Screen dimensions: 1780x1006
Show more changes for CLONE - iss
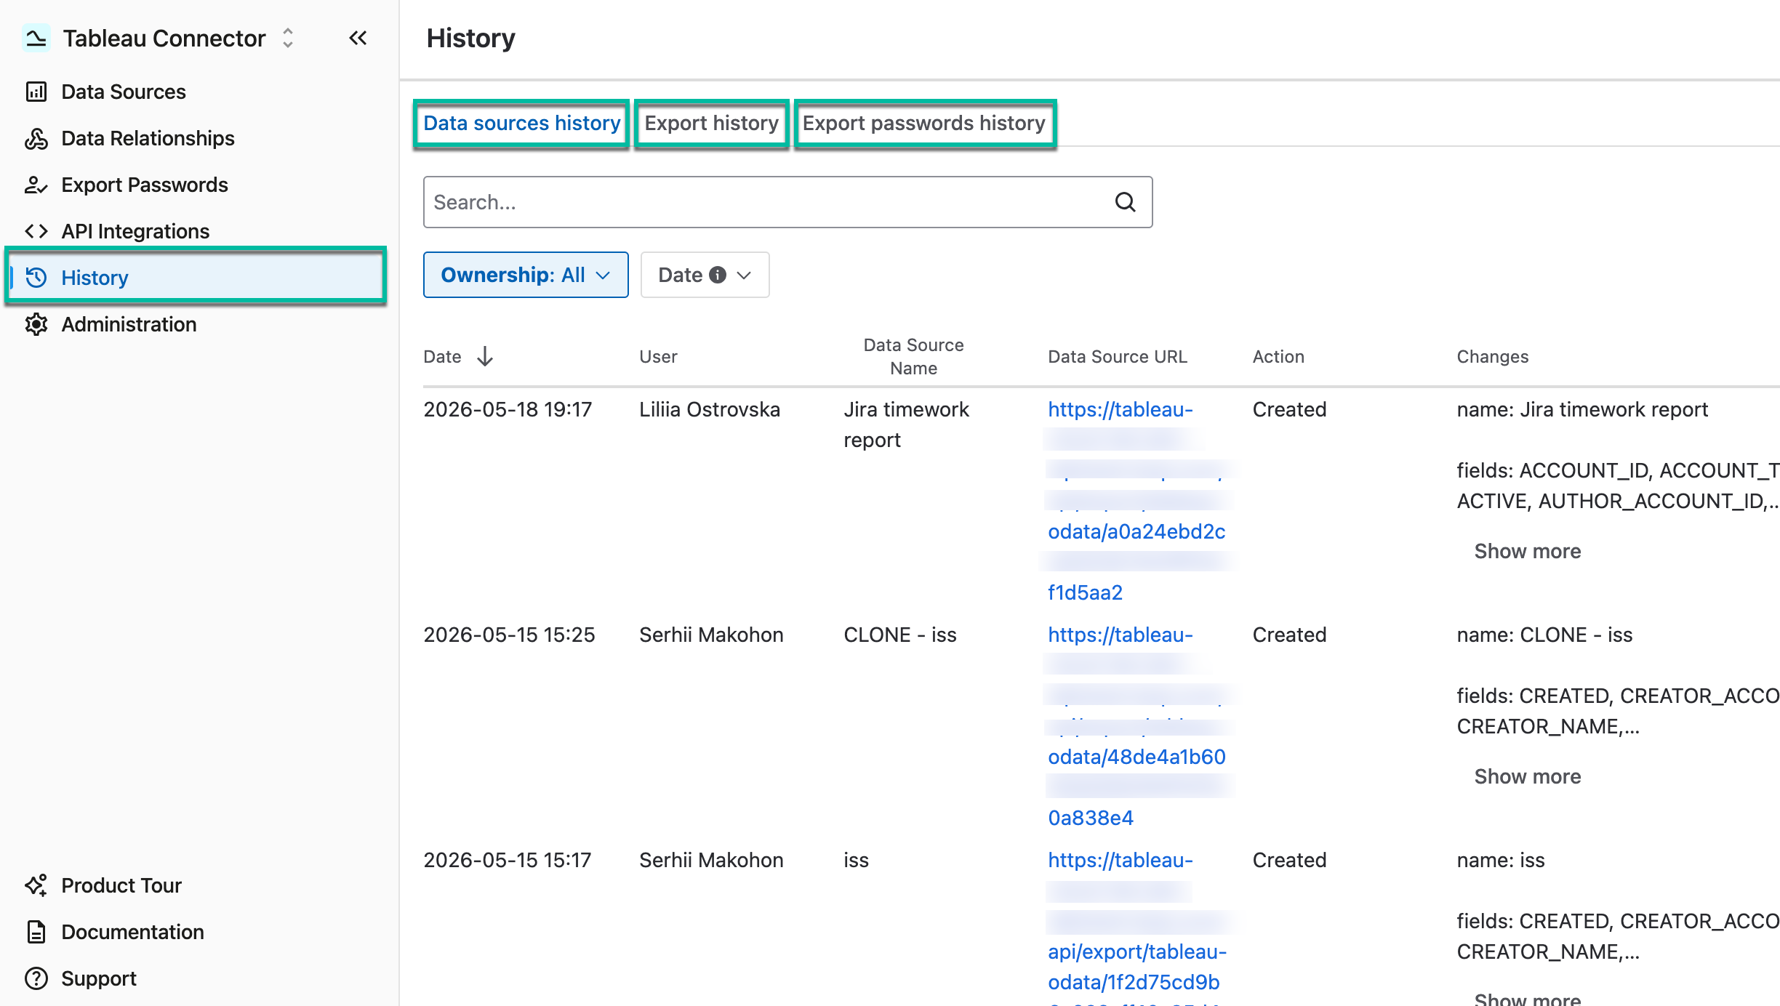(x=1527, y=776)
